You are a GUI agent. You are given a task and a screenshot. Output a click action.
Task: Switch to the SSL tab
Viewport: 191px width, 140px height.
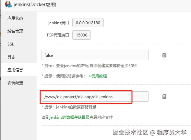(11, 44)
